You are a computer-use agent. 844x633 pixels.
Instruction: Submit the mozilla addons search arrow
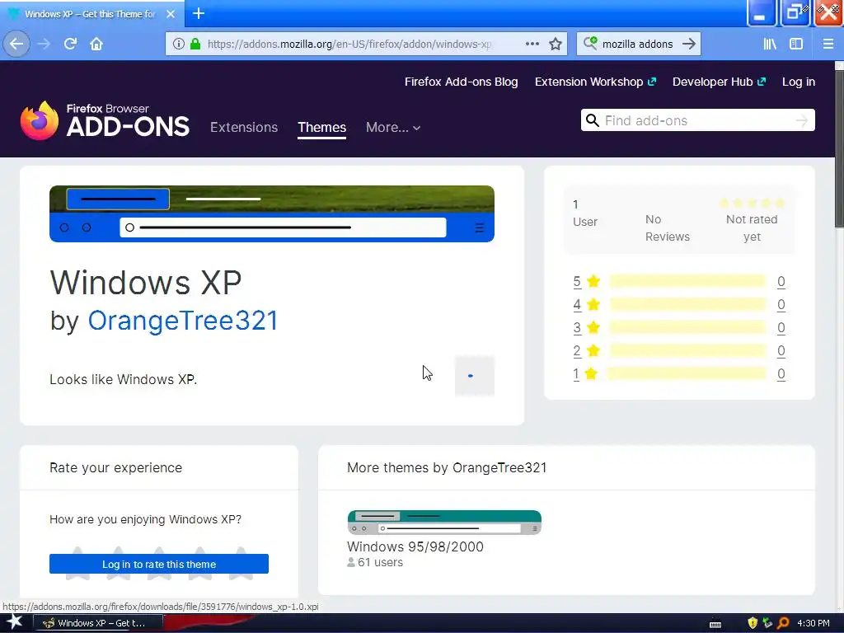point(688,44)
